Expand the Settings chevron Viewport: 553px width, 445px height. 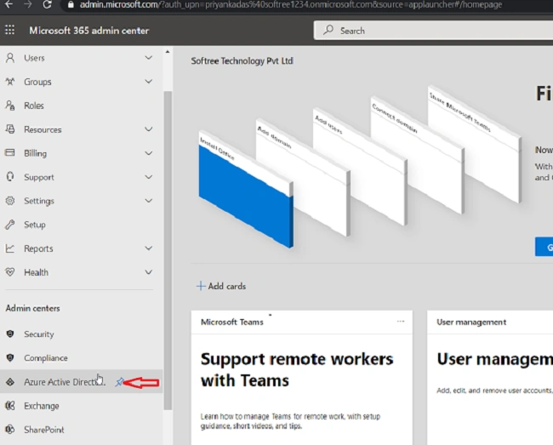click(149, 201)
